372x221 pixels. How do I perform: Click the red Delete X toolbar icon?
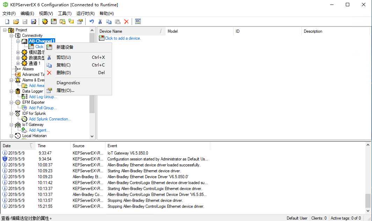(x=126, y=22)
